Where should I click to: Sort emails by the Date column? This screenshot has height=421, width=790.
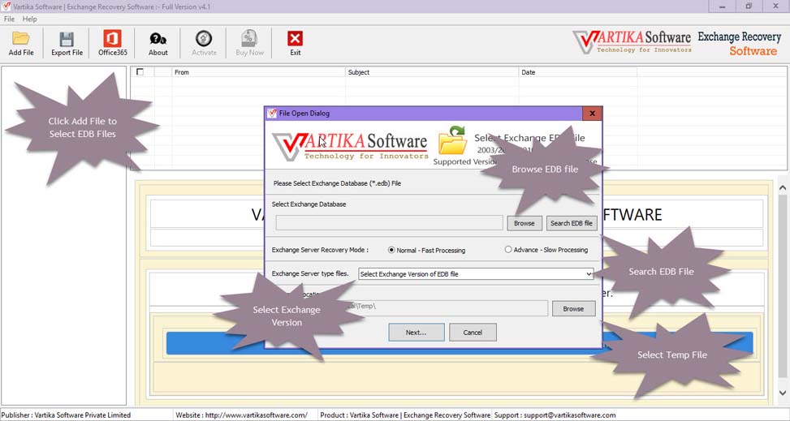click(578, 72)
